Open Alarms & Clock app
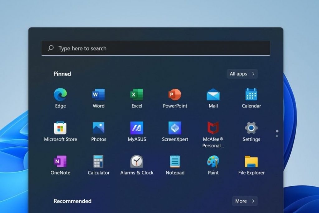 coord(137,161)
